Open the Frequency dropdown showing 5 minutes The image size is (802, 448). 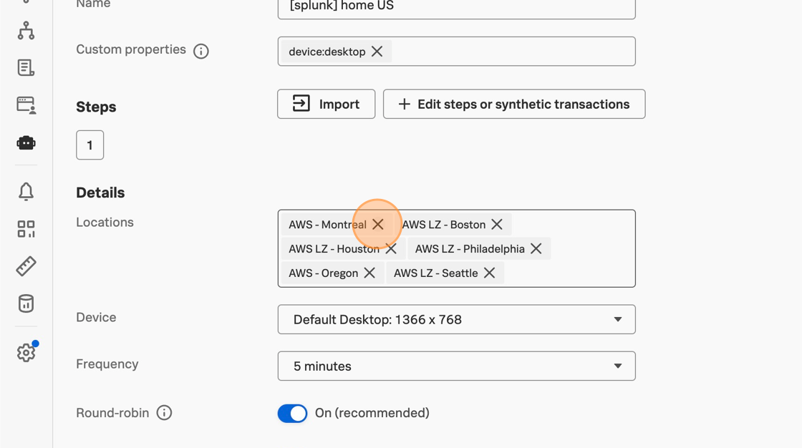(x=456, y=366)
